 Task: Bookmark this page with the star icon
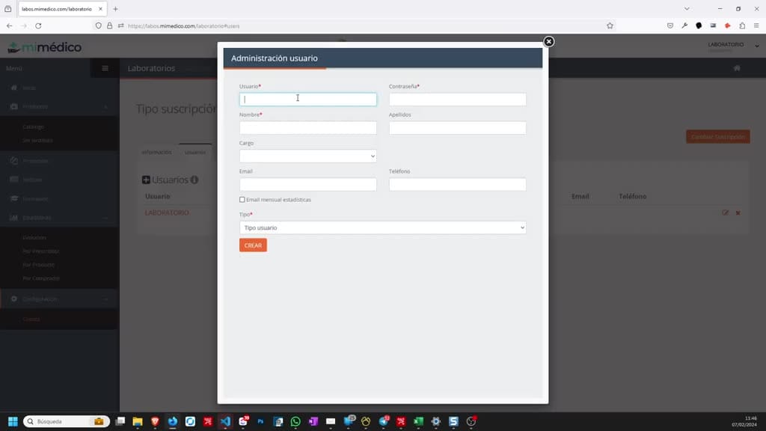coord(610,26)
